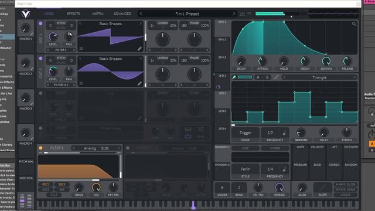Toggle OSC2 input on Filter 1
The height and width of the screenshot is (211, 375).
62,185
